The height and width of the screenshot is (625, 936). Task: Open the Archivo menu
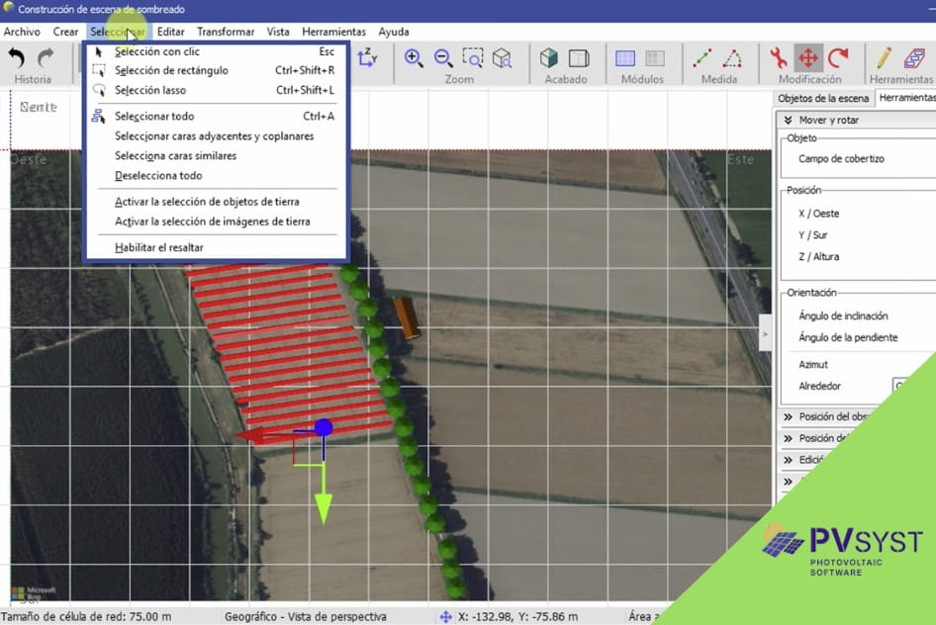[22, 32]
